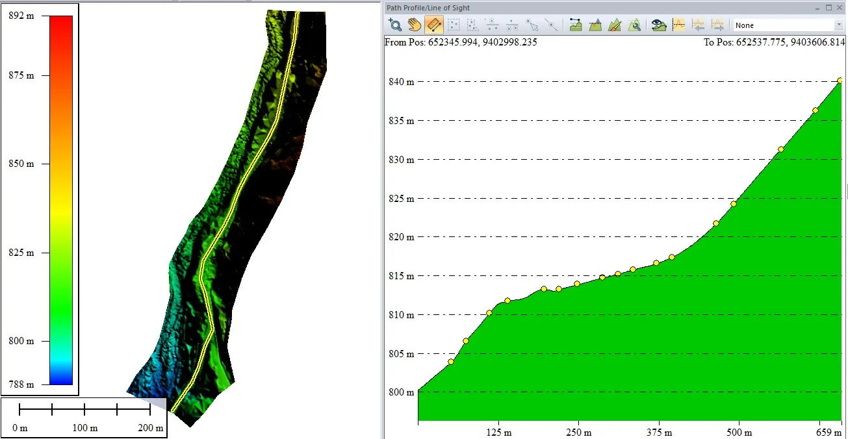This screenshot has height=439, width=848.
Task: Click the 'To Pos: 652537.775, 9403606.814' text
Action: coord(775,42)
